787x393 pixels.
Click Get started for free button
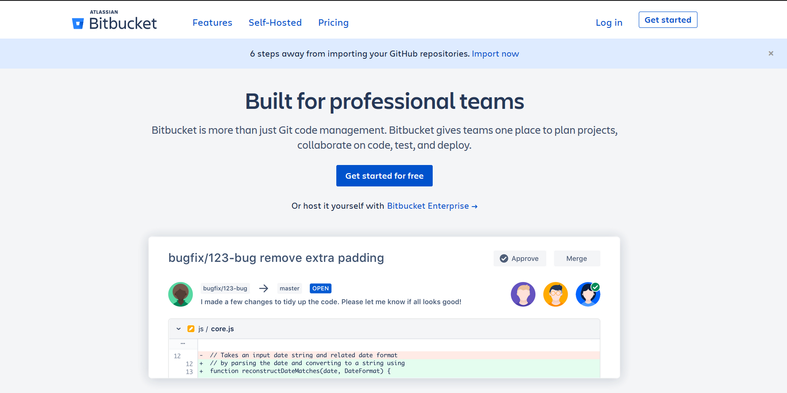384,176
